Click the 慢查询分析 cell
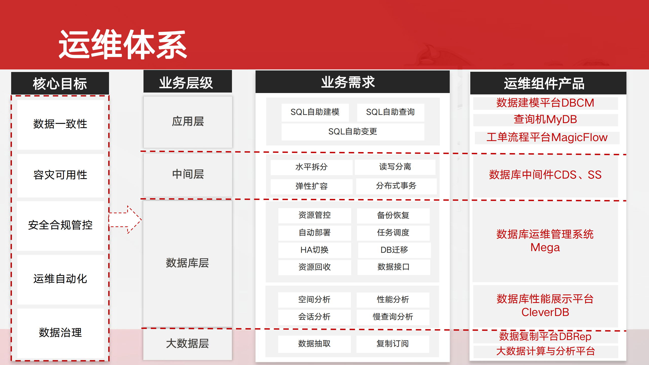 click(x=393, y=317)
